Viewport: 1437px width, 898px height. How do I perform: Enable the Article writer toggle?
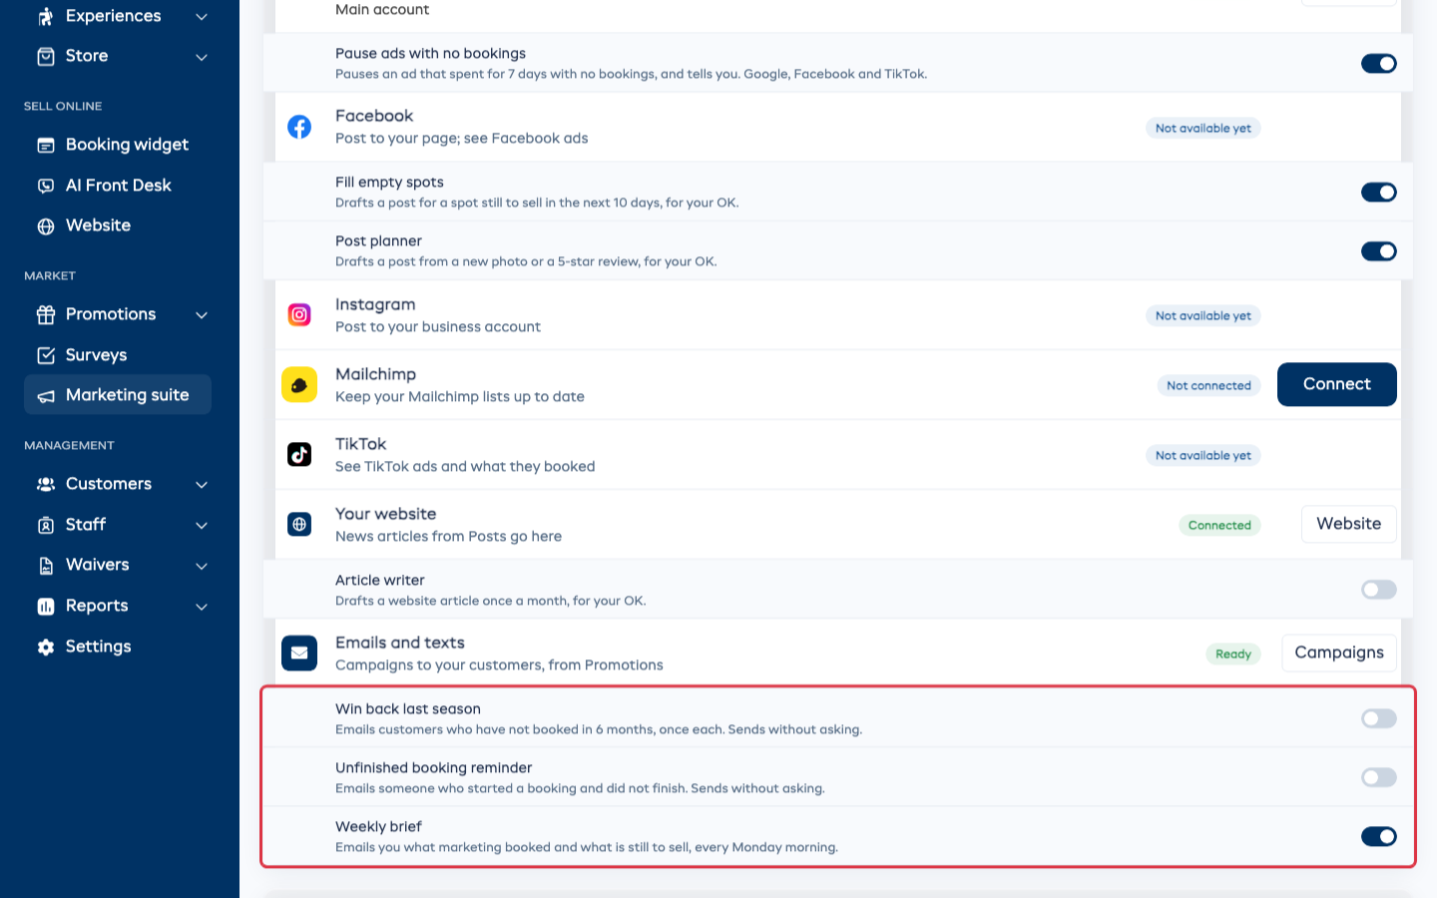click(x=1379, y=590)
